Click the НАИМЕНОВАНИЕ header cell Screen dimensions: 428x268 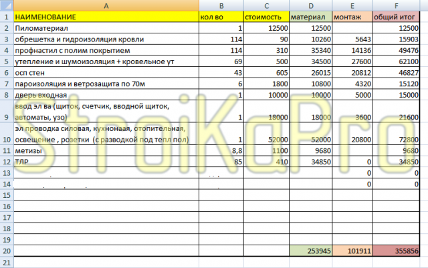pyautogui.click(x=106, y=17)
